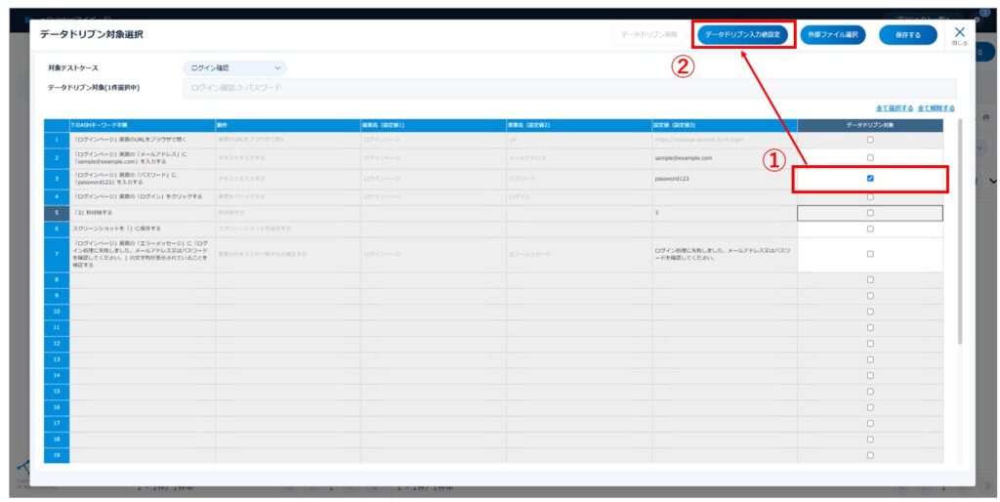Click the 外部ファイル選択 button
Screen dimensions: 1000x502
point(832,35)
